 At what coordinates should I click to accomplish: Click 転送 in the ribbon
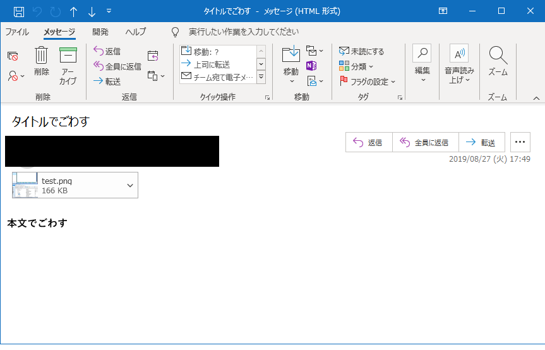(107, 81)
